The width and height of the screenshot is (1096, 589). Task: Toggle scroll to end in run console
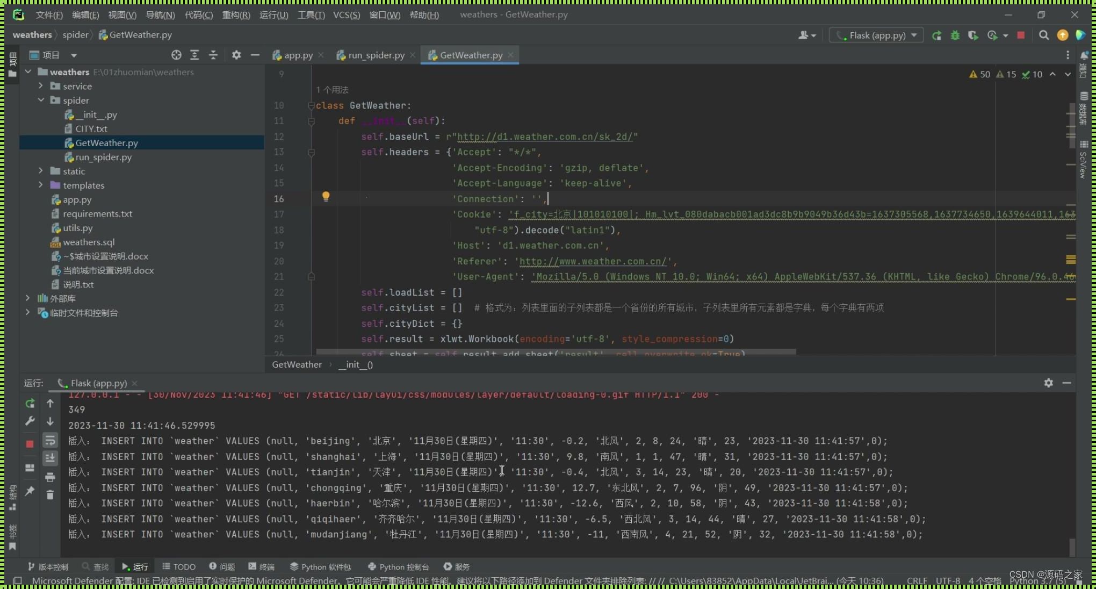click(50, 458)
